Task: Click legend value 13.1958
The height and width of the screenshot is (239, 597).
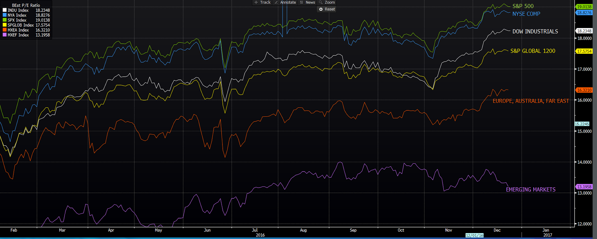Action: (x=43, y=35)
